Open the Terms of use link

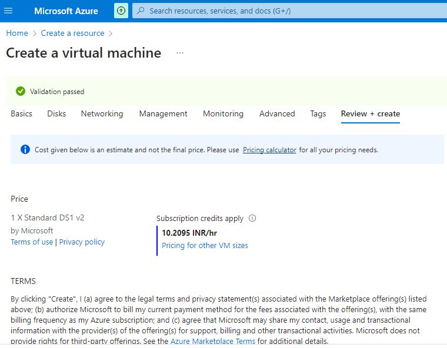click(32, 242)
